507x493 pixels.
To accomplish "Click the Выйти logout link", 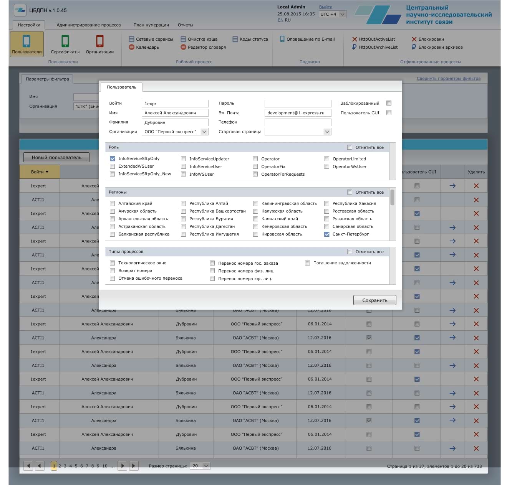I will 325,7.
